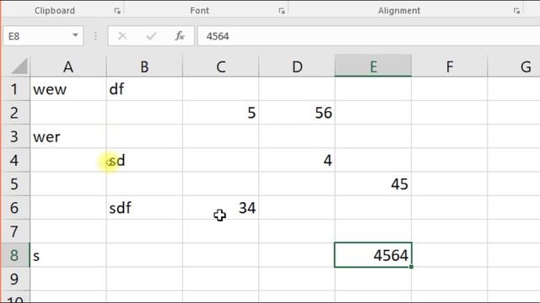The width and height of the screenshot is (540, 303).
Task: Open Font group dialog launcher
Action: (281, 11)
